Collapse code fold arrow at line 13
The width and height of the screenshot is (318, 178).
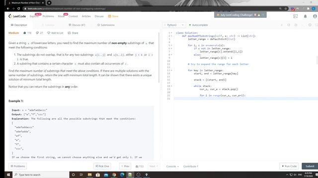(171, 70)
